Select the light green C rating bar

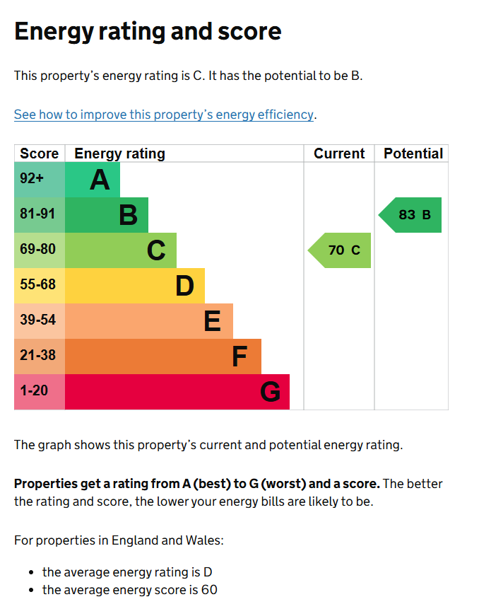[x=121, y=250]
